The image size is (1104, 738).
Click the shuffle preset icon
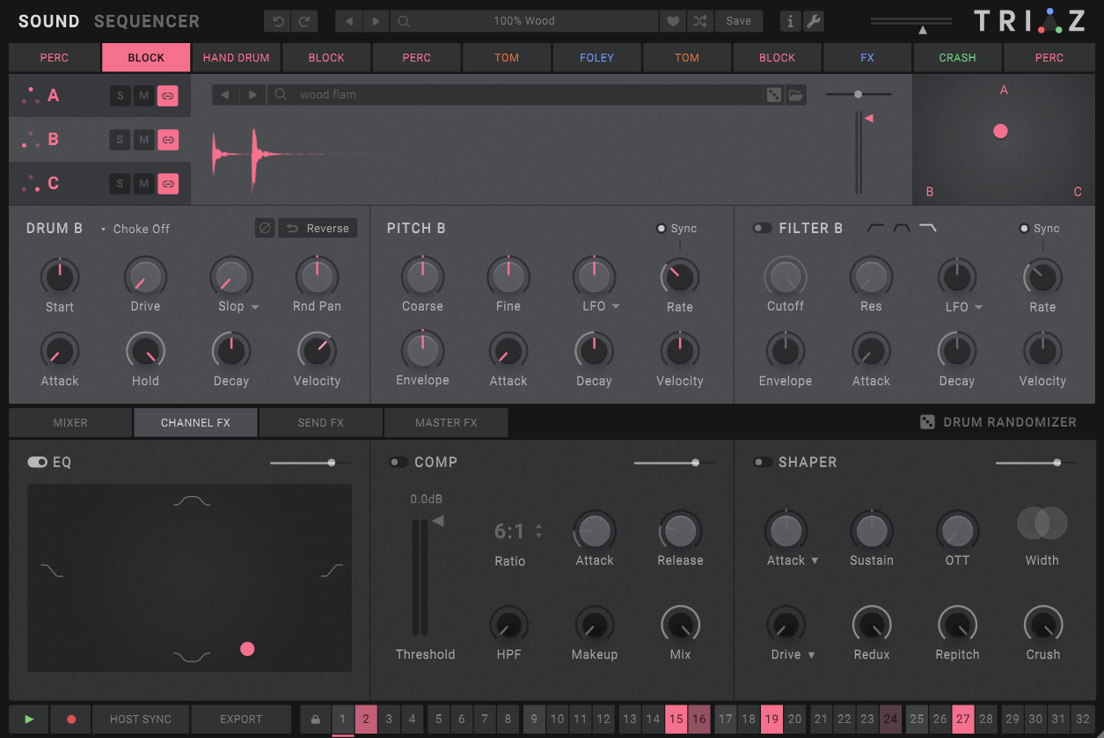click(699, 21)
